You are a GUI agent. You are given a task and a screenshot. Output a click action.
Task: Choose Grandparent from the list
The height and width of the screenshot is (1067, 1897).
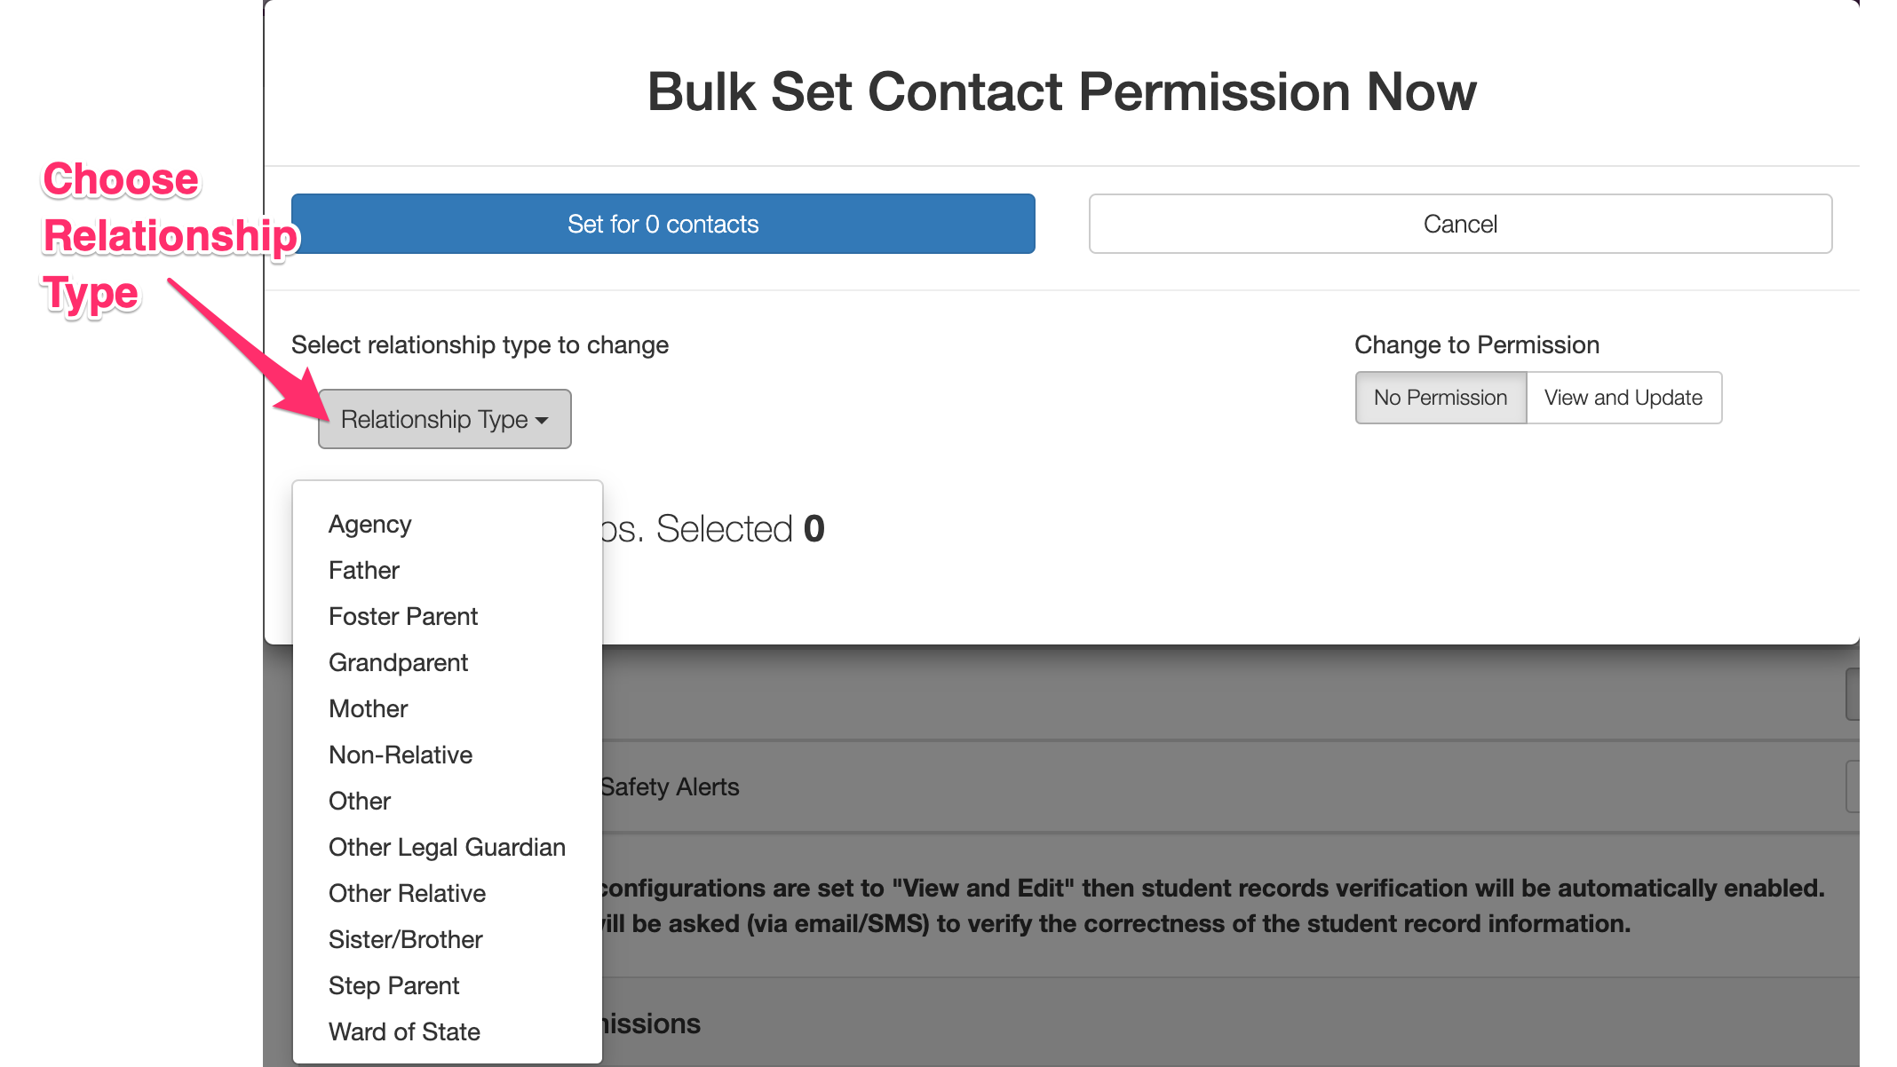[398, 663]
